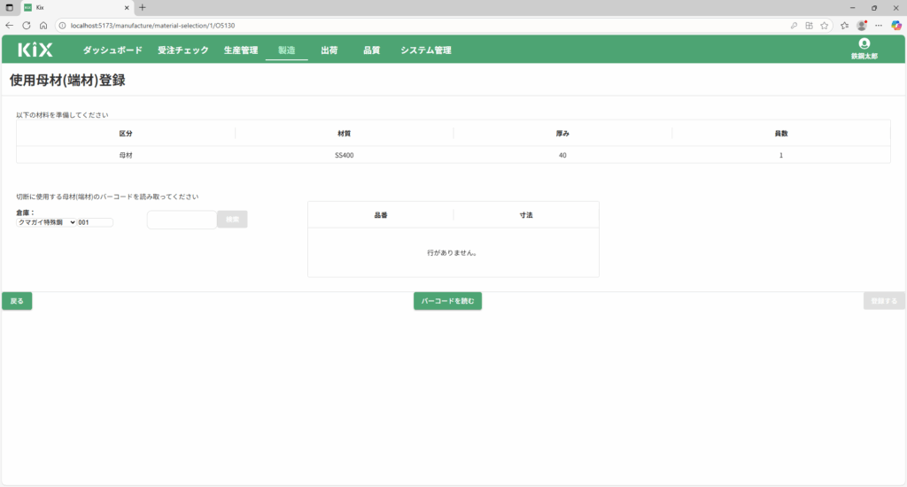Click the browser home icon
The height and width of the screenshot is (487, 907).
pyautogui.click(x=43, y=26)
